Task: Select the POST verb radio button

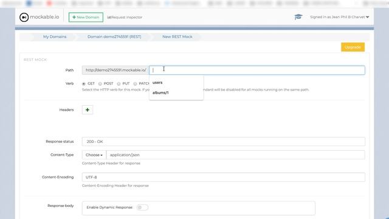Action: click(x=100, y=84)
